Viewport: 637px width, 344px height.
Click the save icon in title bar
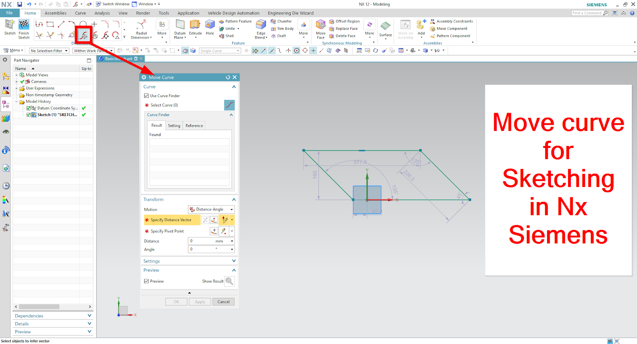click(20, 4)
